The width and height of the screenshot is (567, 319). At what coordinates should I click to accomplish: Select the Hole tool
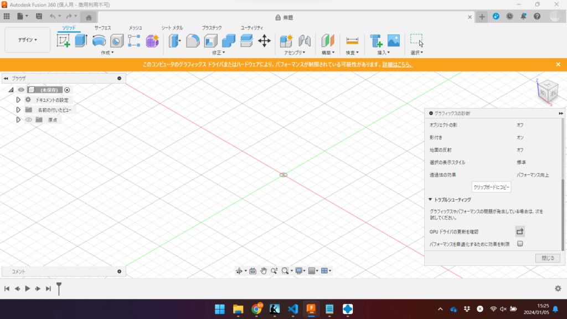point(116,40)
